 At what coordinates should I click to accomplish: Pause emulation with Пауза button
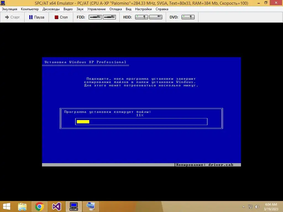click(x=37, y=17)
